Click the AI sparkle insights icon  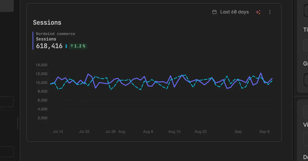pos(258,12)
